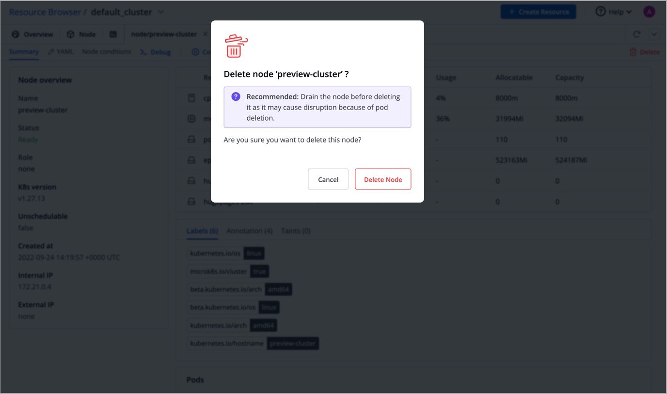
Task: Cancel the delete node dialog
Action: [x=328, y=179]
